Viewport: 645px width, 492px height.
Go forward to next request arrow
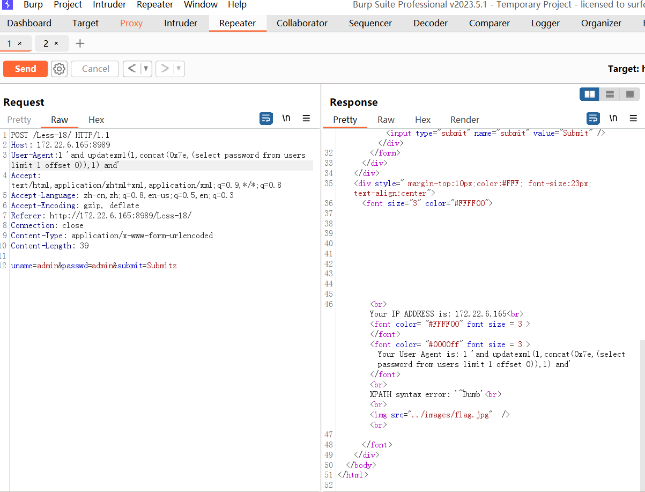pyautogui.click(x=165, y=69)
